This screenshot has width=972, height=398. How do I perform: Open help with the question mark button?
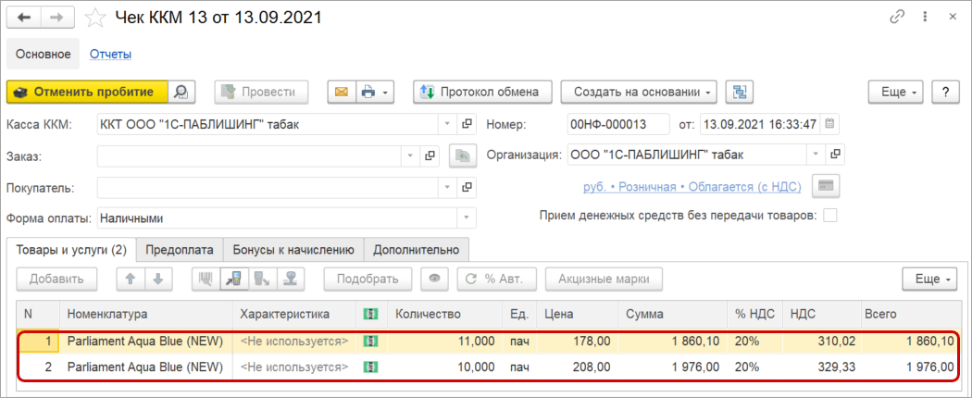pyautogui.click(x=945, y=92)
